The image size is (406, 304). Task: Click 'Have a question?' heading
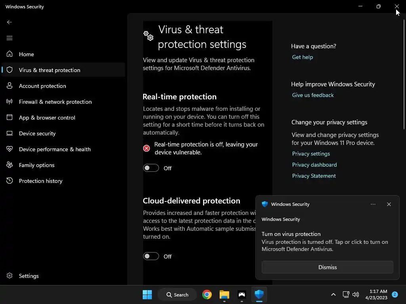(x=314, y=46)
